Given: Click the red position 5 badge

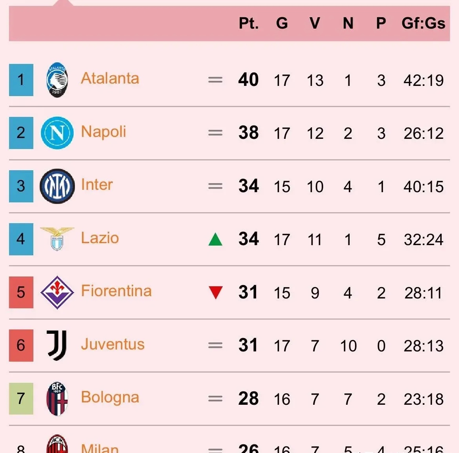Looking at the screenshot, I should [x=21, y=292].
